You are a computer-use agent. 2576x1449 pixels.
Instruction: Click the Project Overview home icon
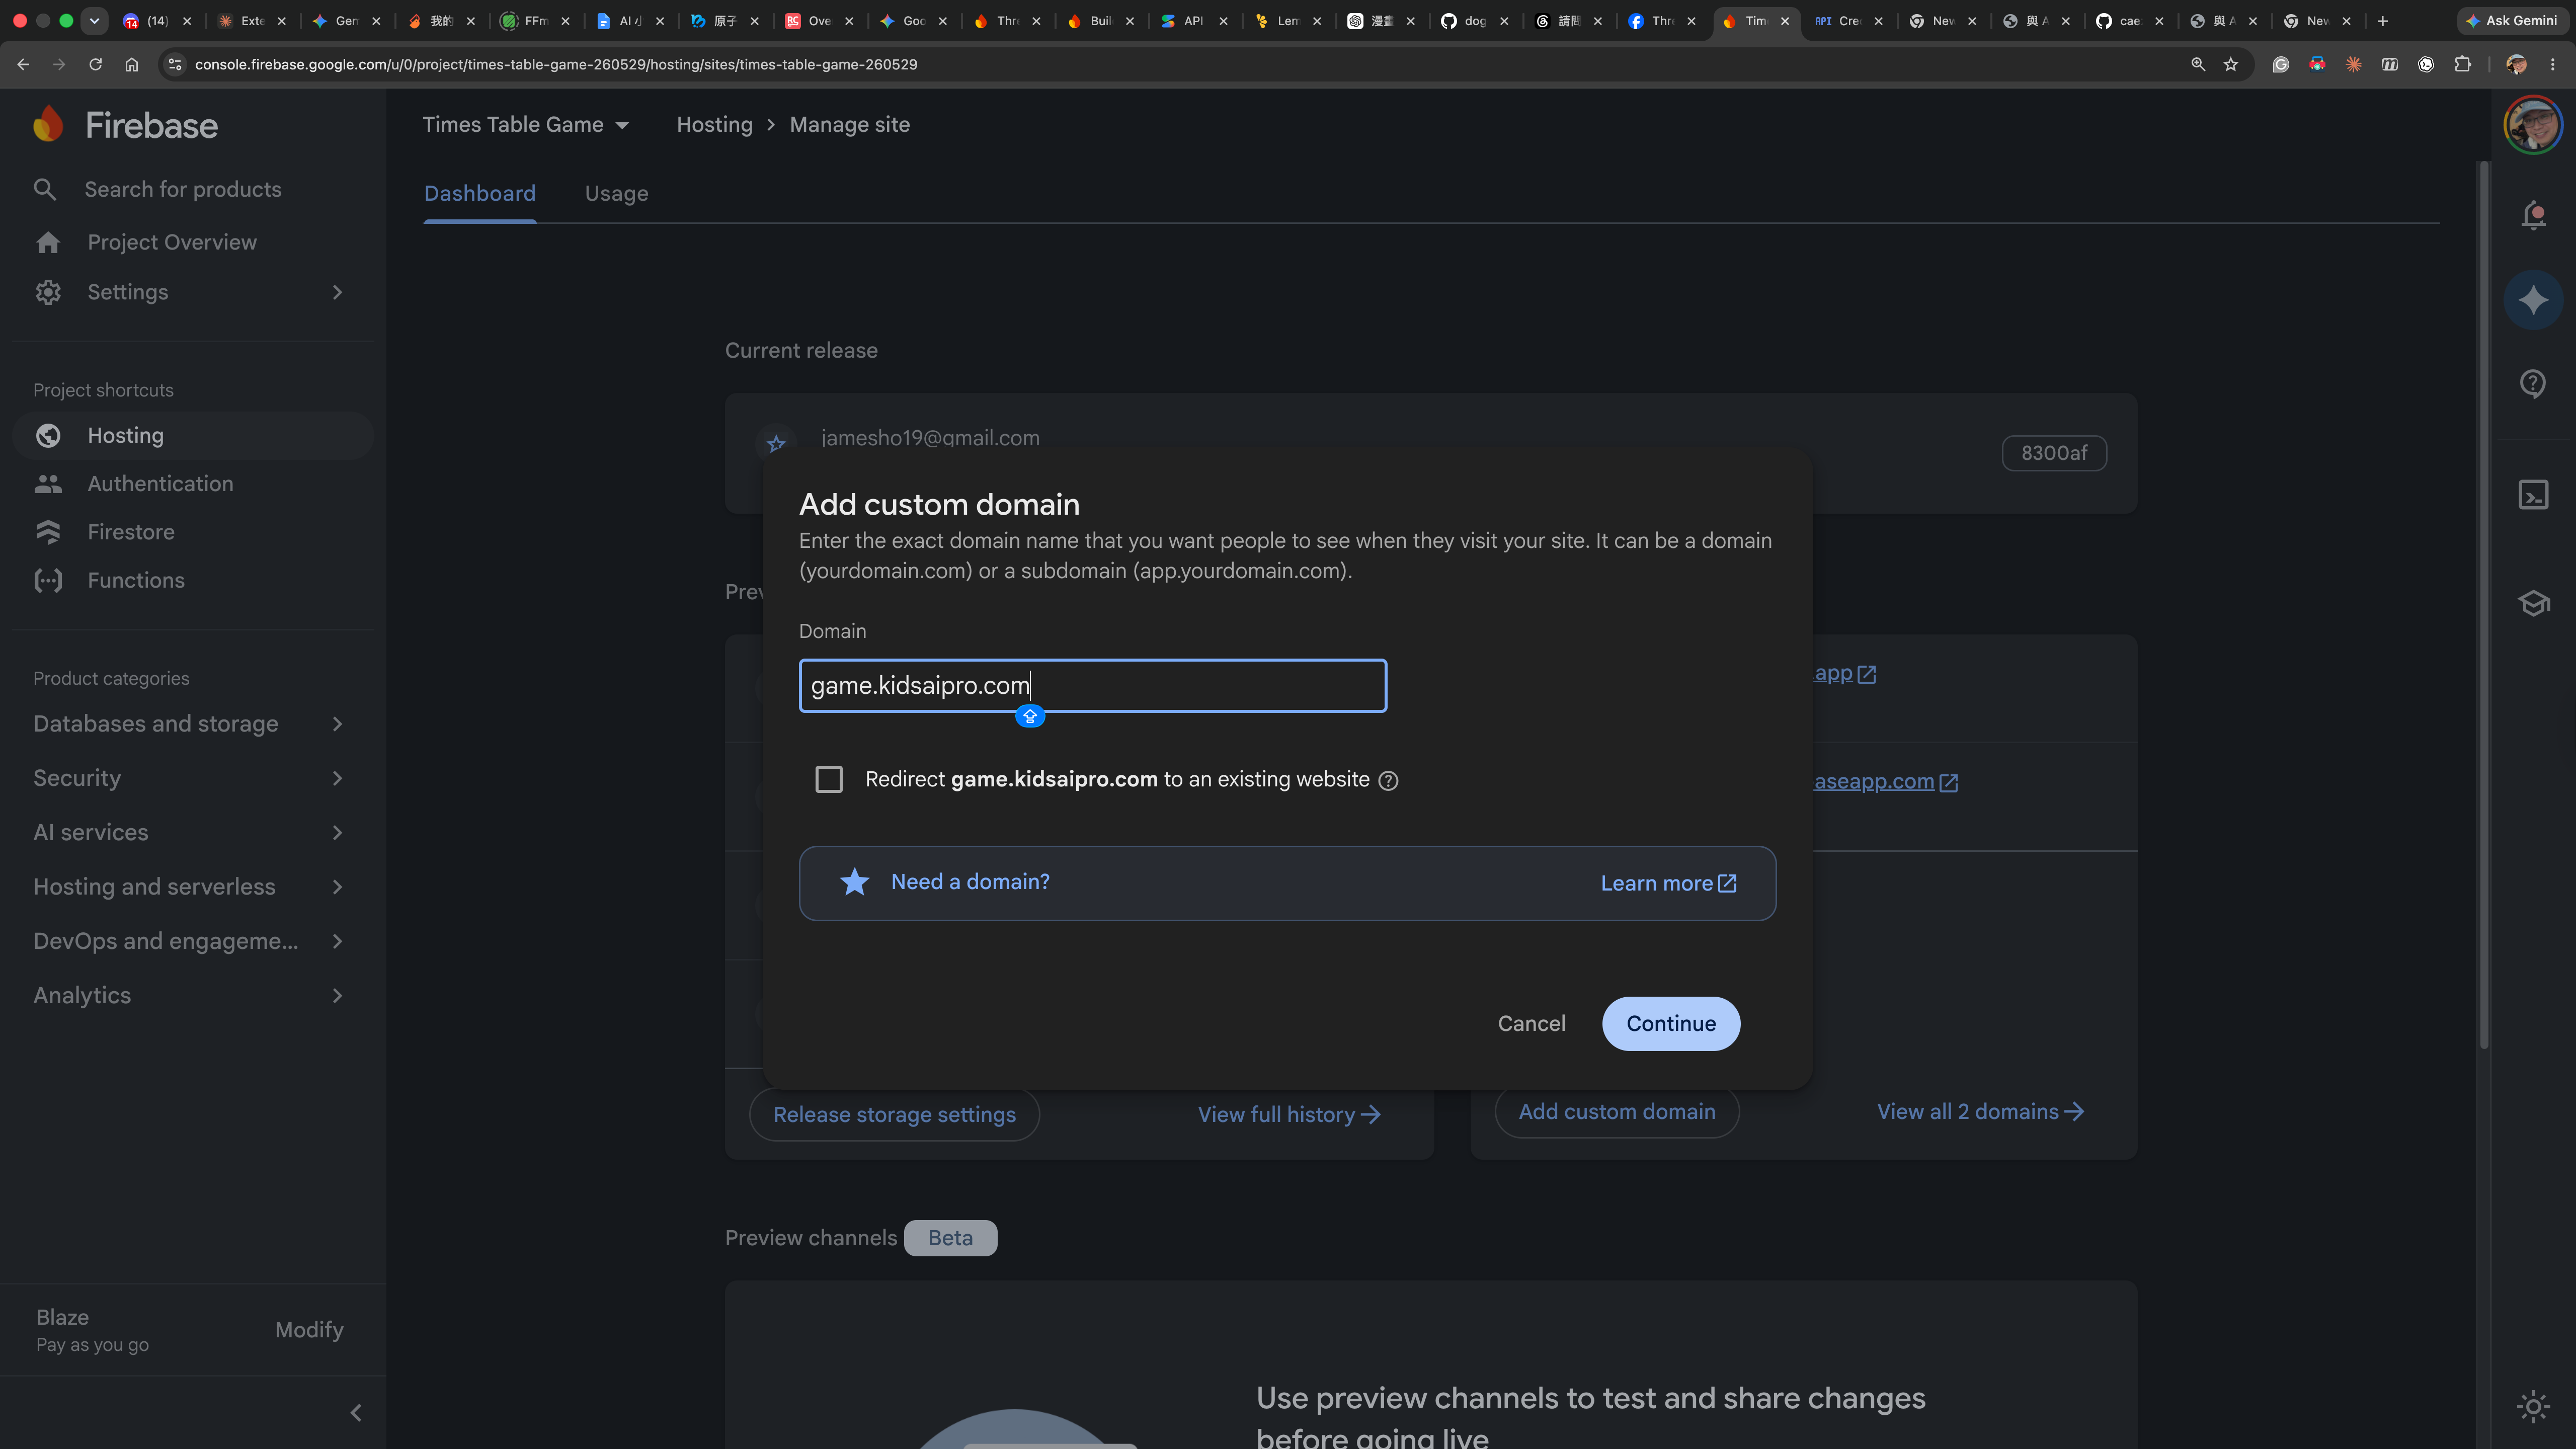pos(48,242)
